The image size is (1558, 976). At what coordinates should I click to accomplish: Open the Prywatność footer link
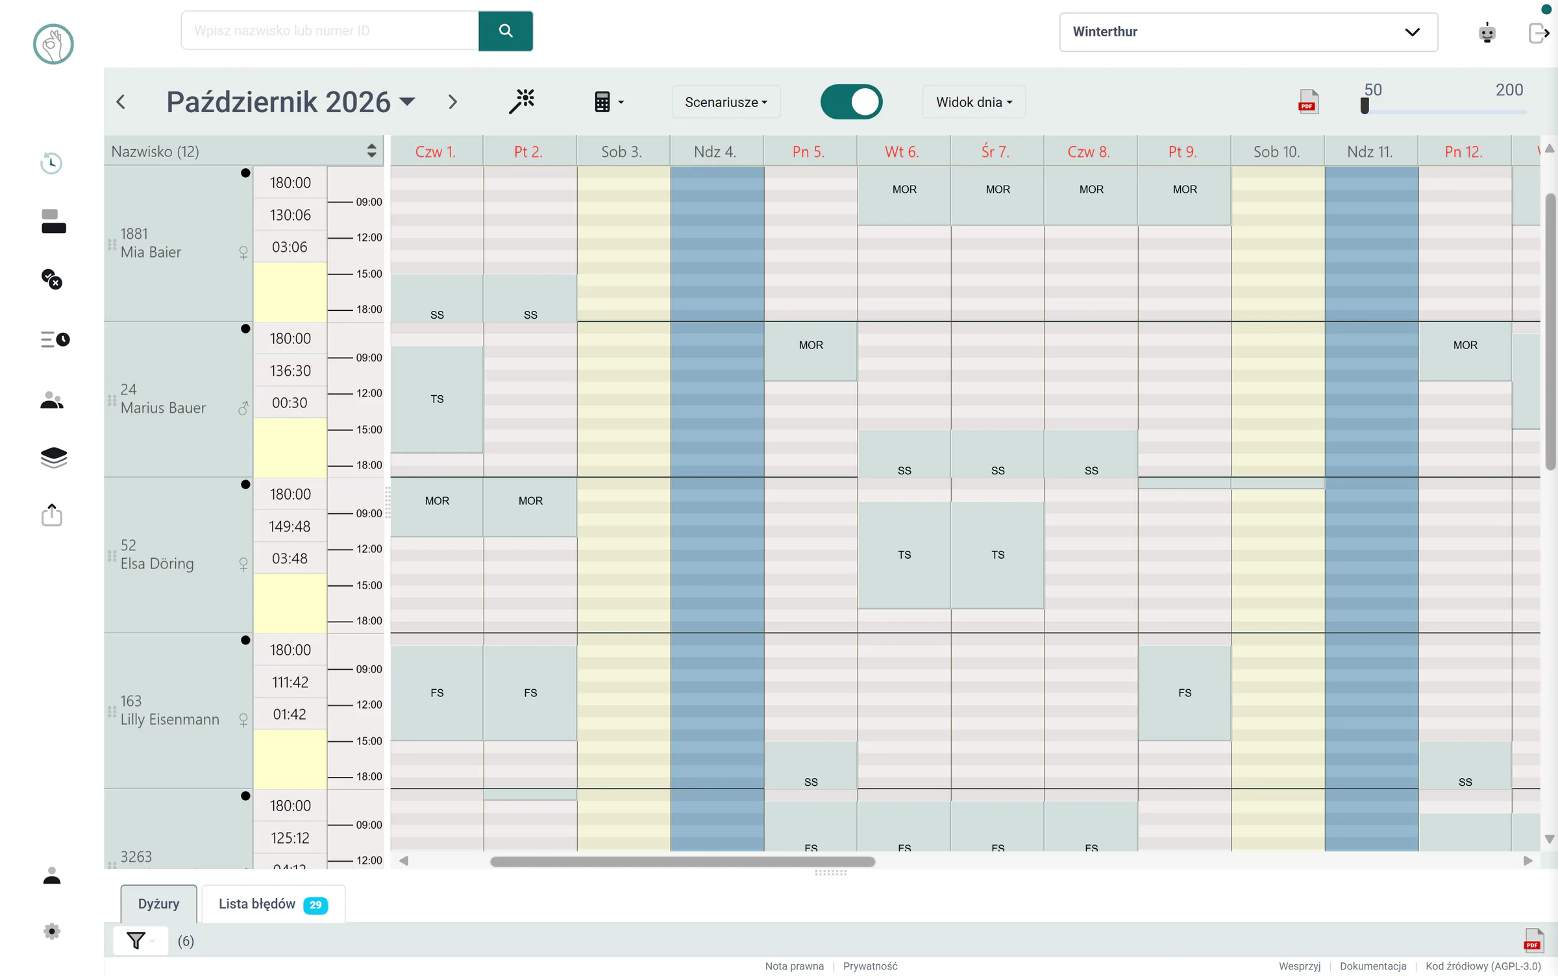[x=870, y=966]
